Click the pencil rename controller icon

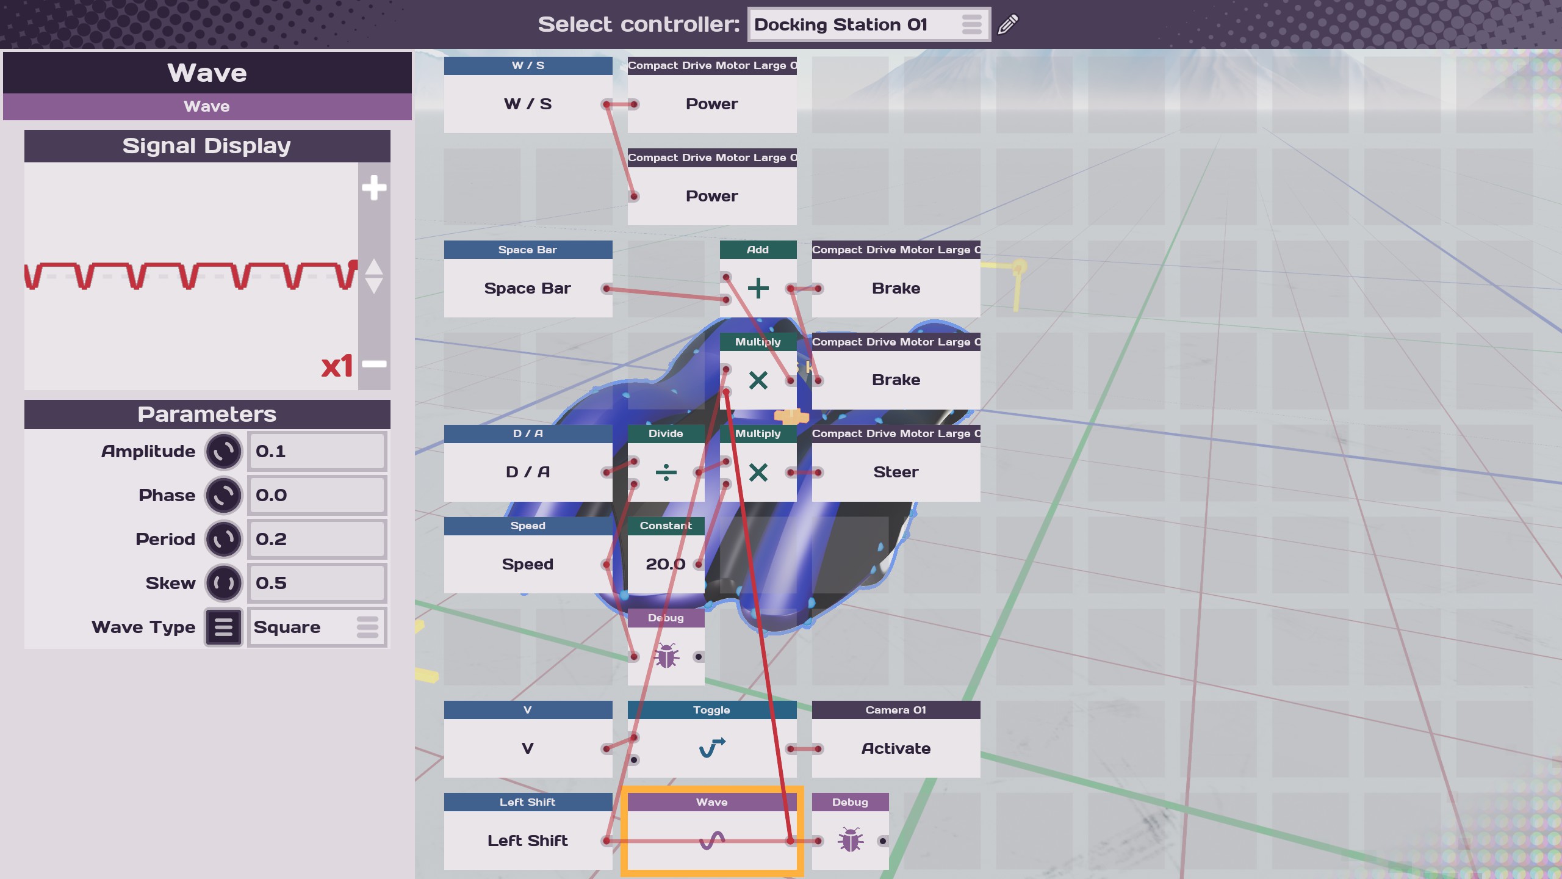point(1008,24)
